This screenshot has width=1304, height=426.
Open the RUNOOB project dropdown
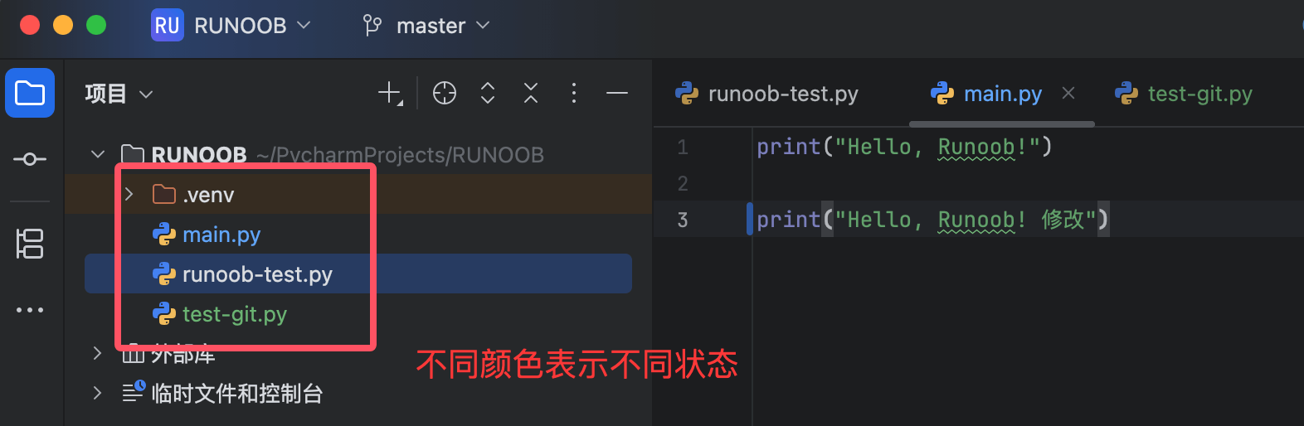click(232, 26)
